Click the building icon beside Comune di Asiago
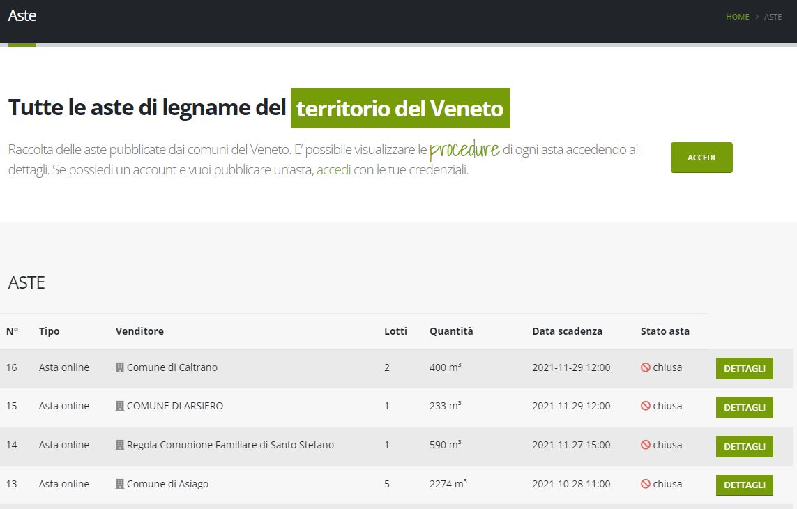Viewport: 797px width, 509px height. click(120, 484)
